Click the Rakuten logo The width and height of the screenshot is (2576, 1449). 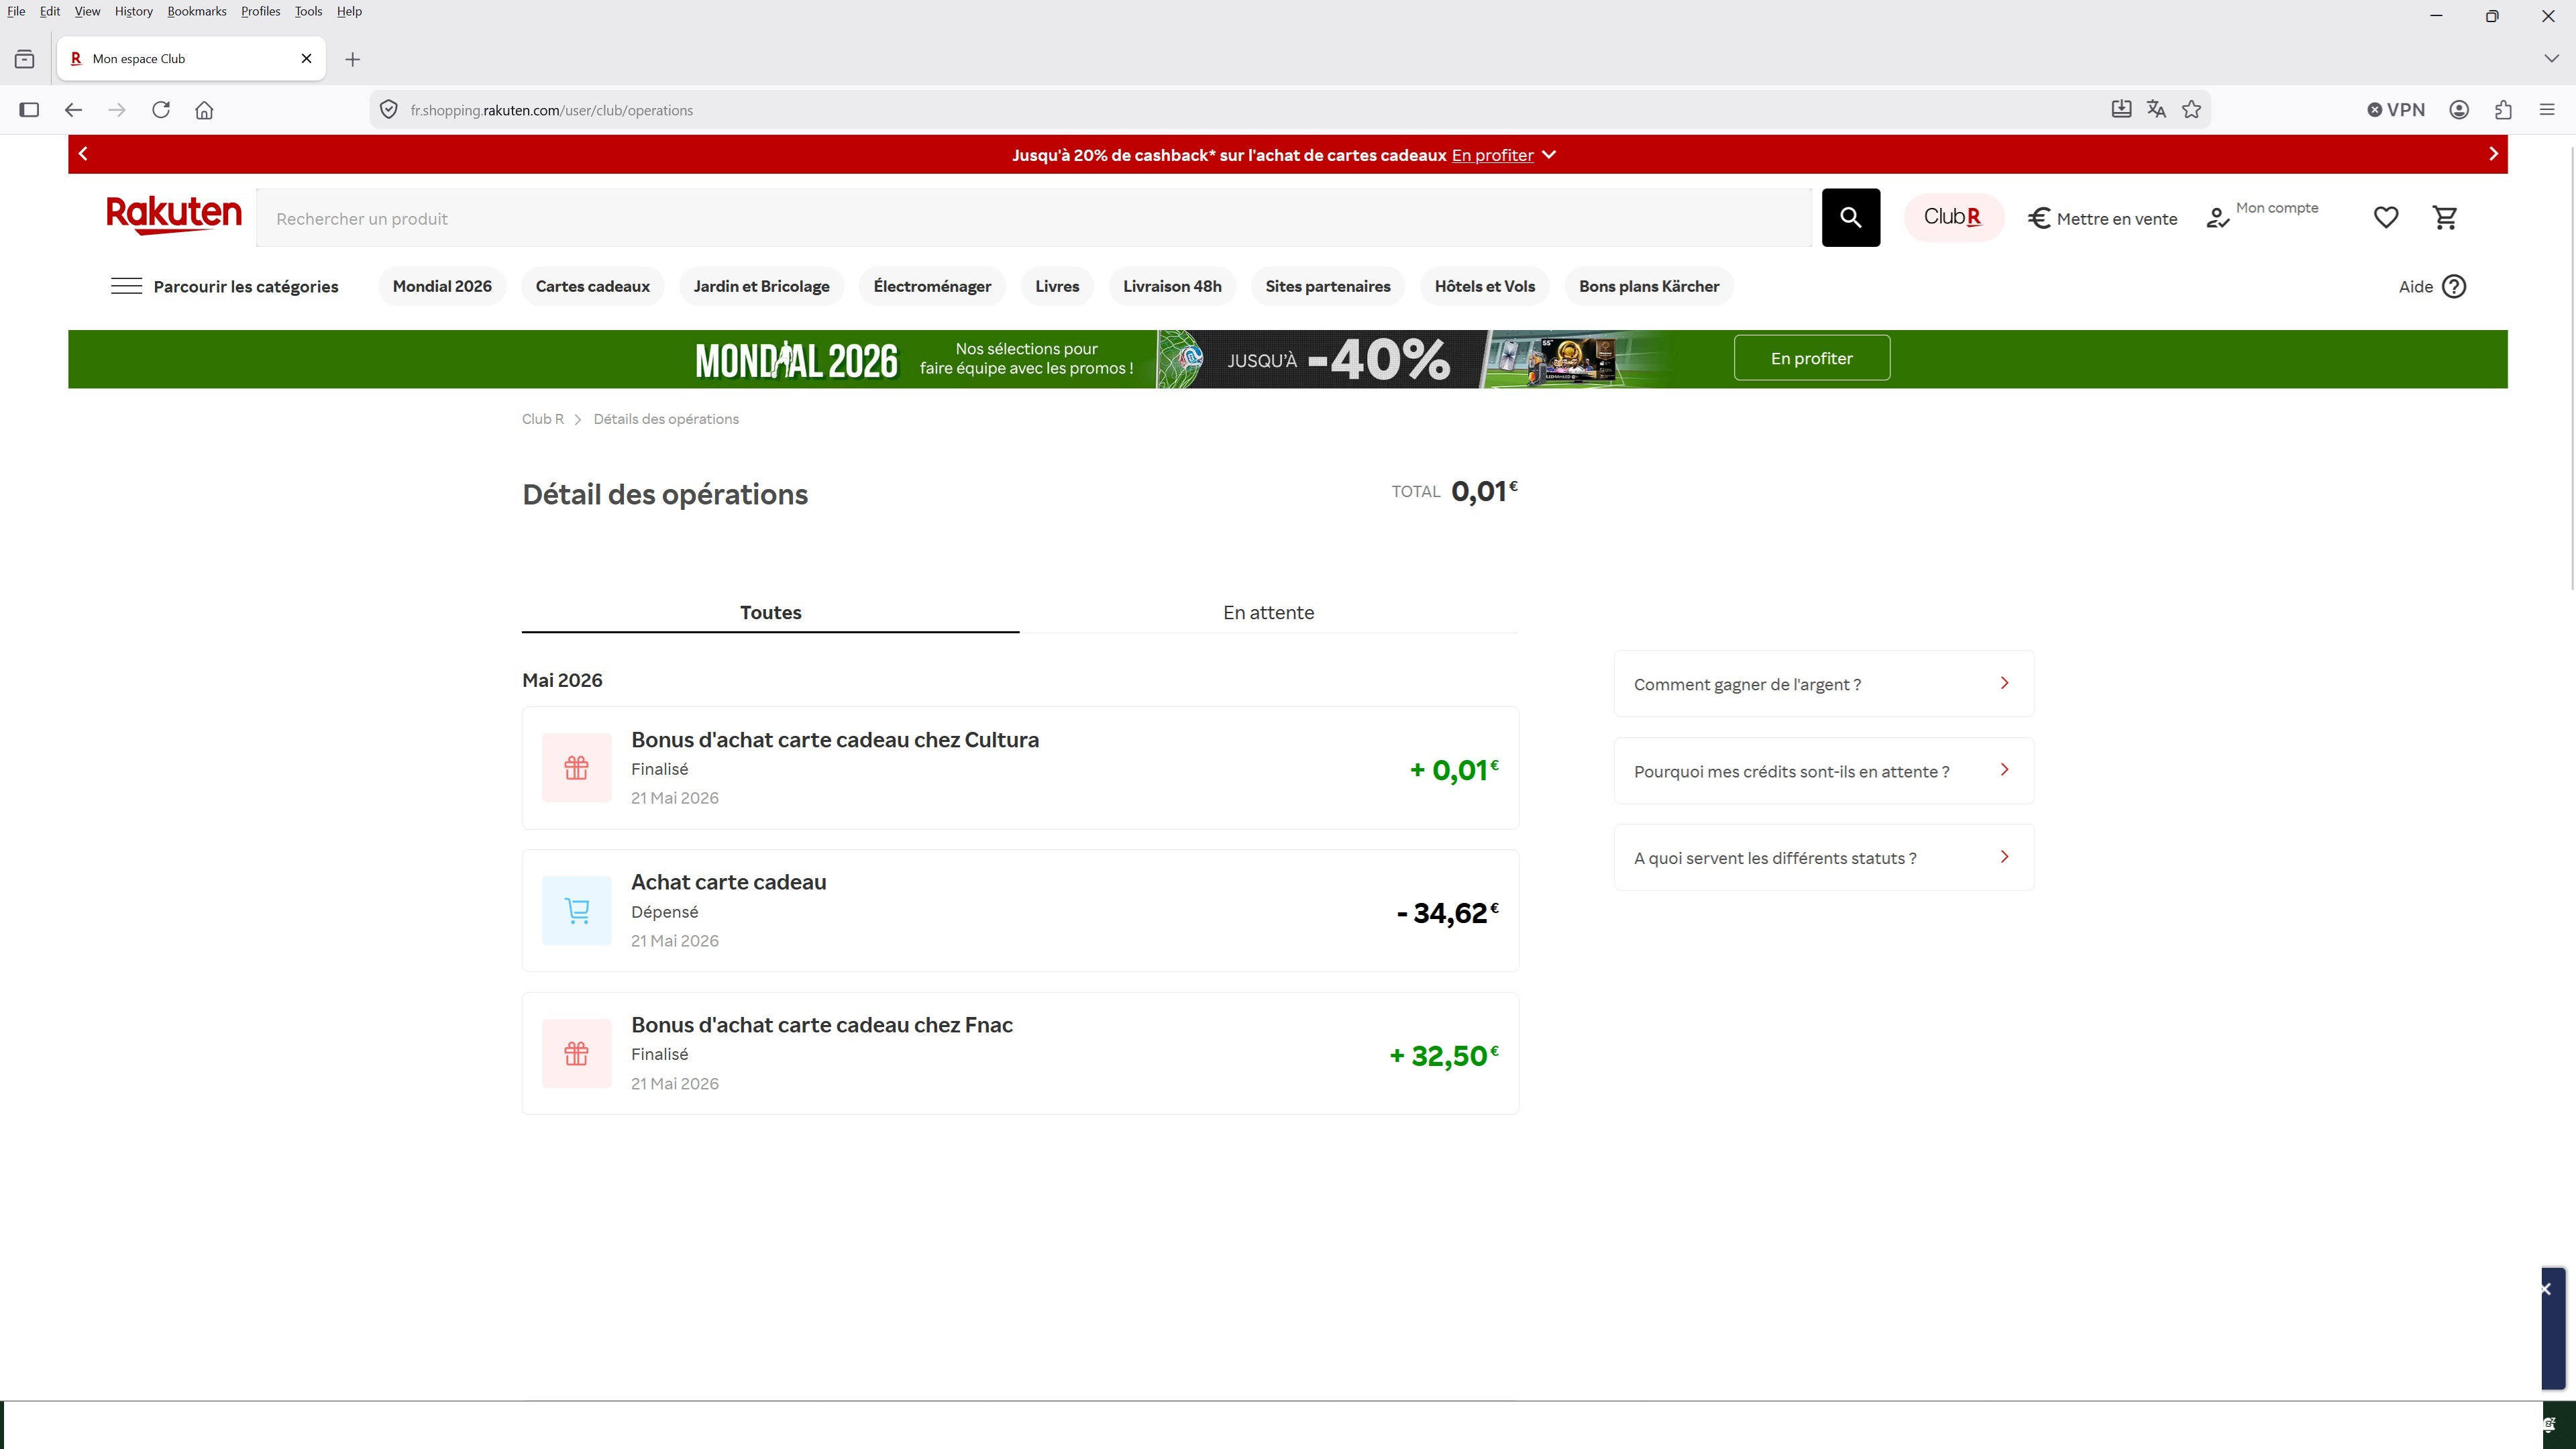[x=174, y=216]
